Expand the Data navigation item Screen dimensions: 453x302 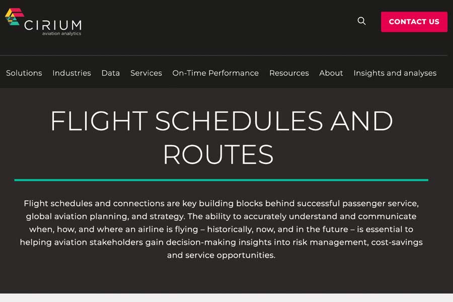[x=111, y=73]
